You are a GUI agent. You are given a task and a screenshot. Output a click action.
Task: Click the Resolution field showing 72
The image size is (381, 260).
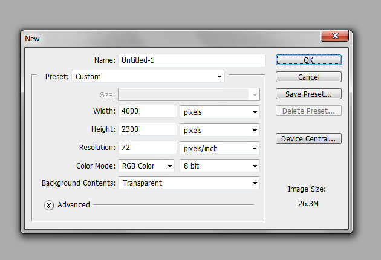click(x=148, y=148)
